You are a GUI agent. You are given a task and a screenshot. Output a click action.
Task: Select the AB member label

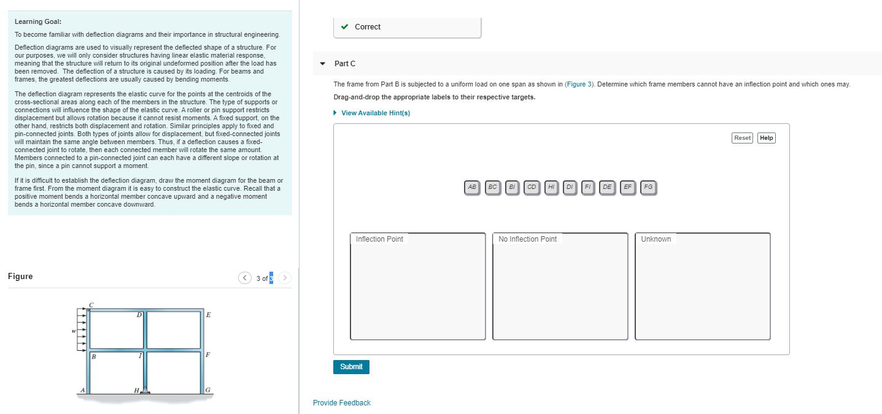[471, 187]
